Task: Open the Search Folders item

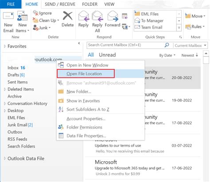Action: point(21,146)
